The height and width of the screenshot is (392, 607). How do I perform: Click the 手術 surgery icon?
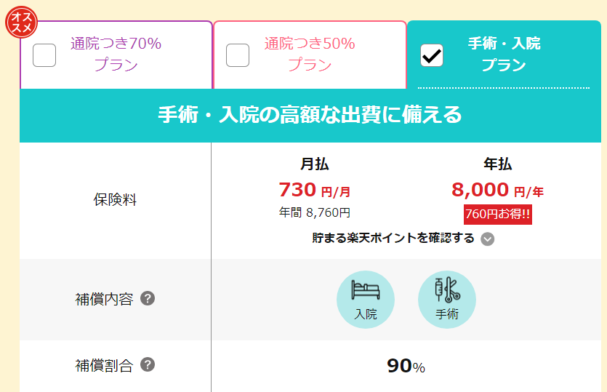pyautogui.click(x=447, y=300)
